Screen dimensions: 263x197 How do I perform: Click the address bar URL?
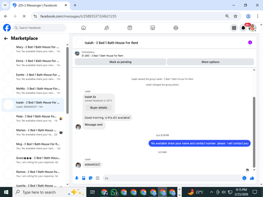pyautogui.click(x=78, y=16)
